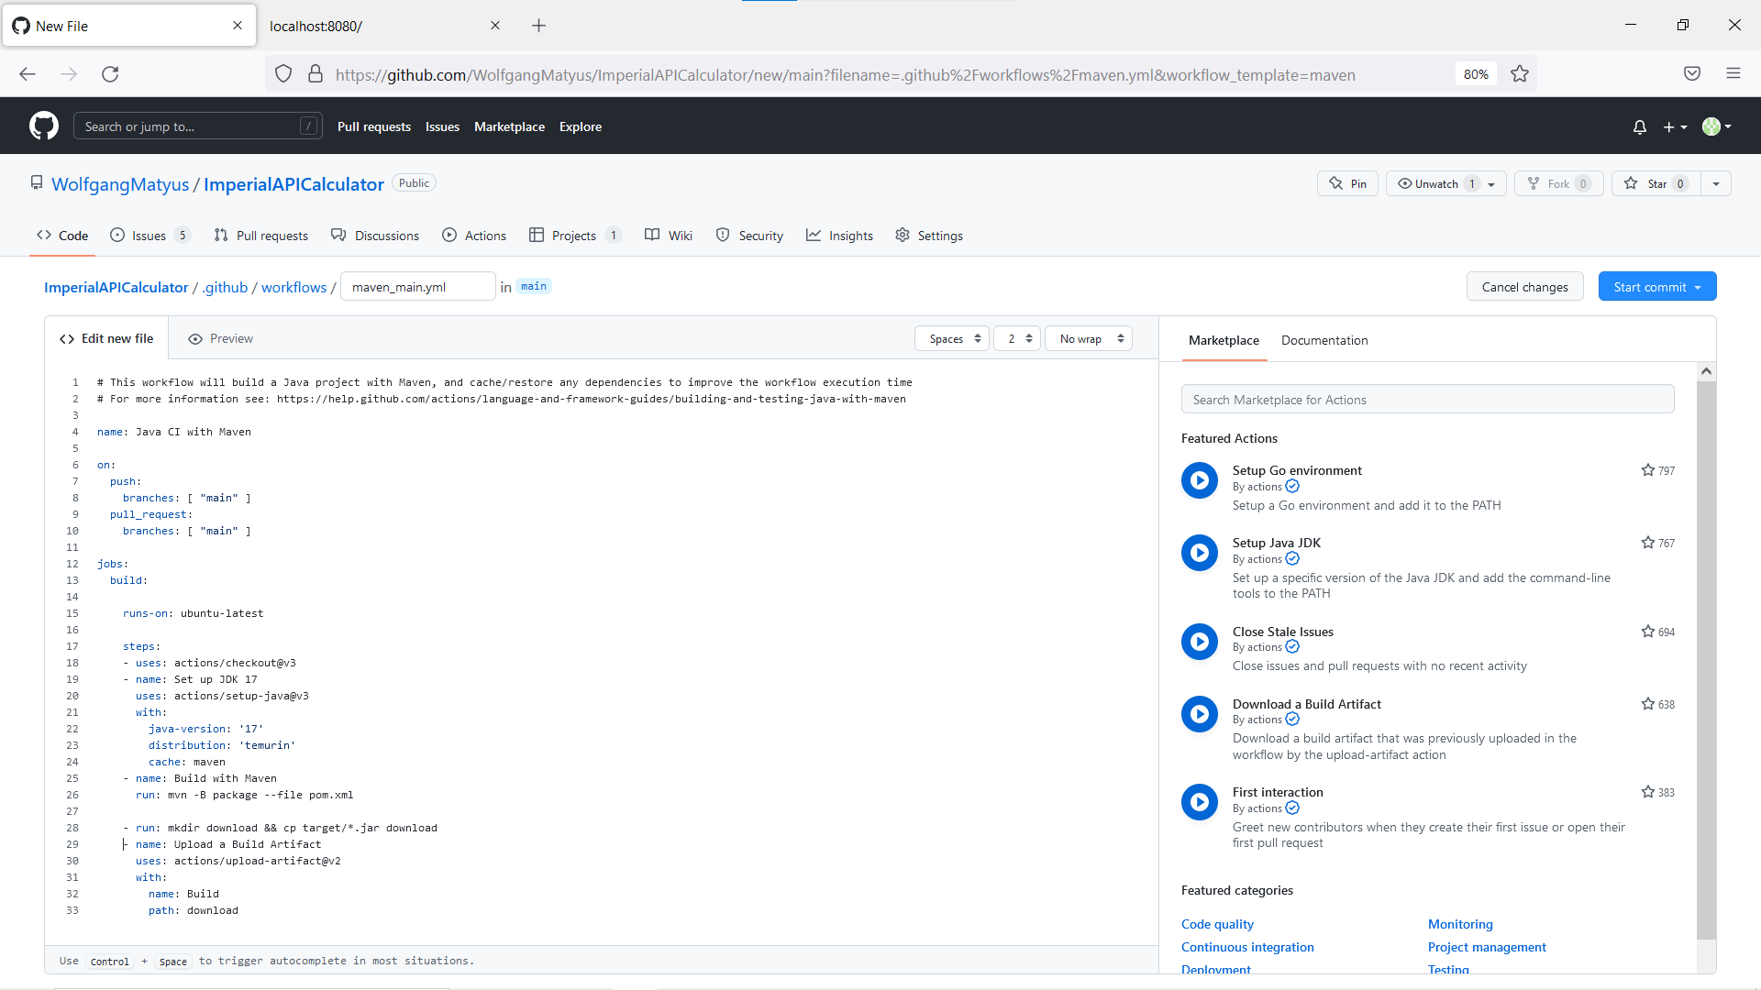Open Marketplace in the top navigation
This screenshot has height=990, width=1761.
[x=509, y=126]
